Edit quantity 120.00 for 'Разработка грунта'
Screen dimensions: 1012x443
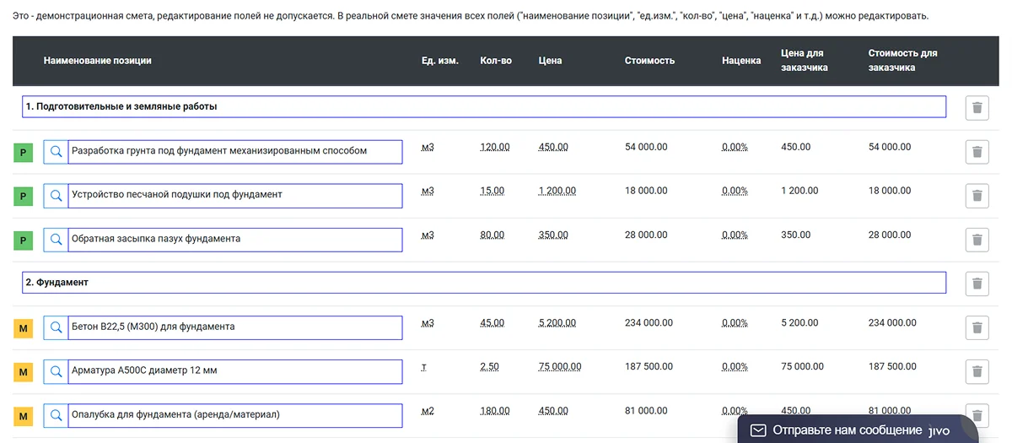point(494,147)
